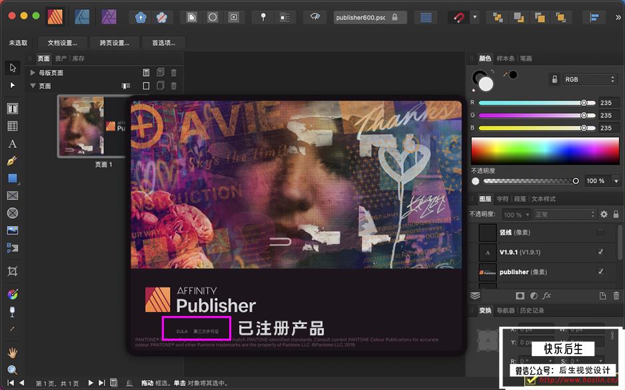The image size is (625, 390).
Task: Select the Fill gradient tool
Action: tap(13, 294)
